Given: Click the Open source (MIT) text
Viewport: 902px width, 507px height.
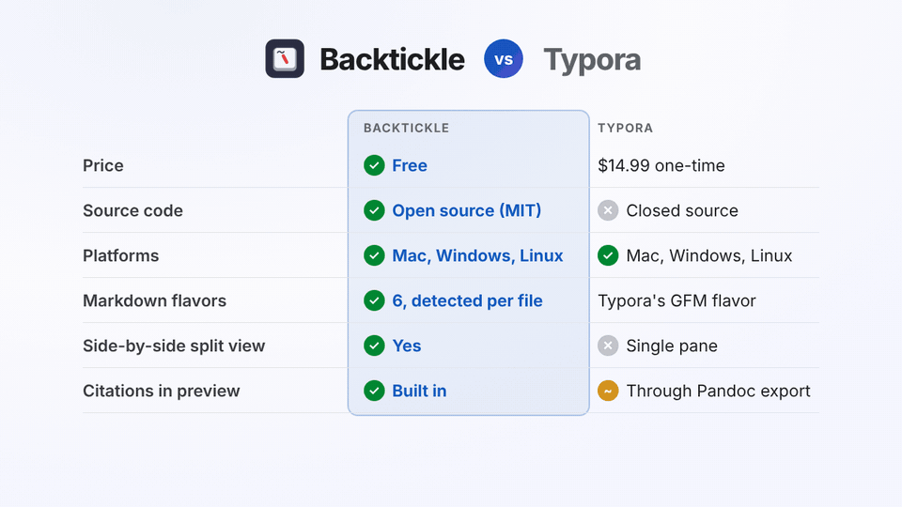Looking at the screenshot, I should point(467,210).
